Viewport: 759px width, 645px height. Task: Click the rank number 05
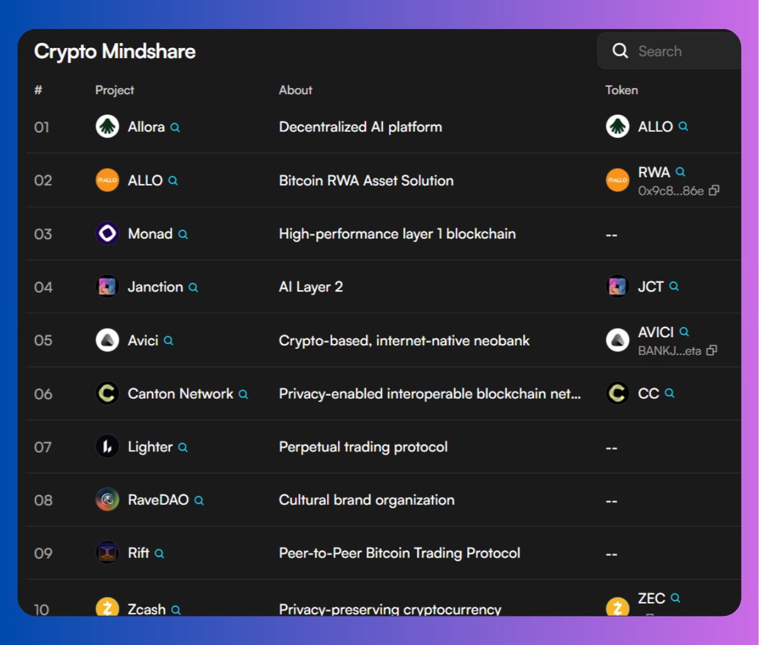coord(43,340)
